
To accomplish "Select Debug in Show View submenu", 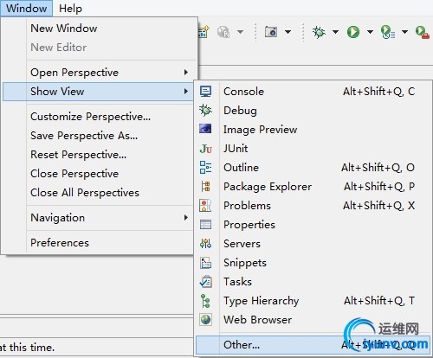I will (x=313, y=111).
